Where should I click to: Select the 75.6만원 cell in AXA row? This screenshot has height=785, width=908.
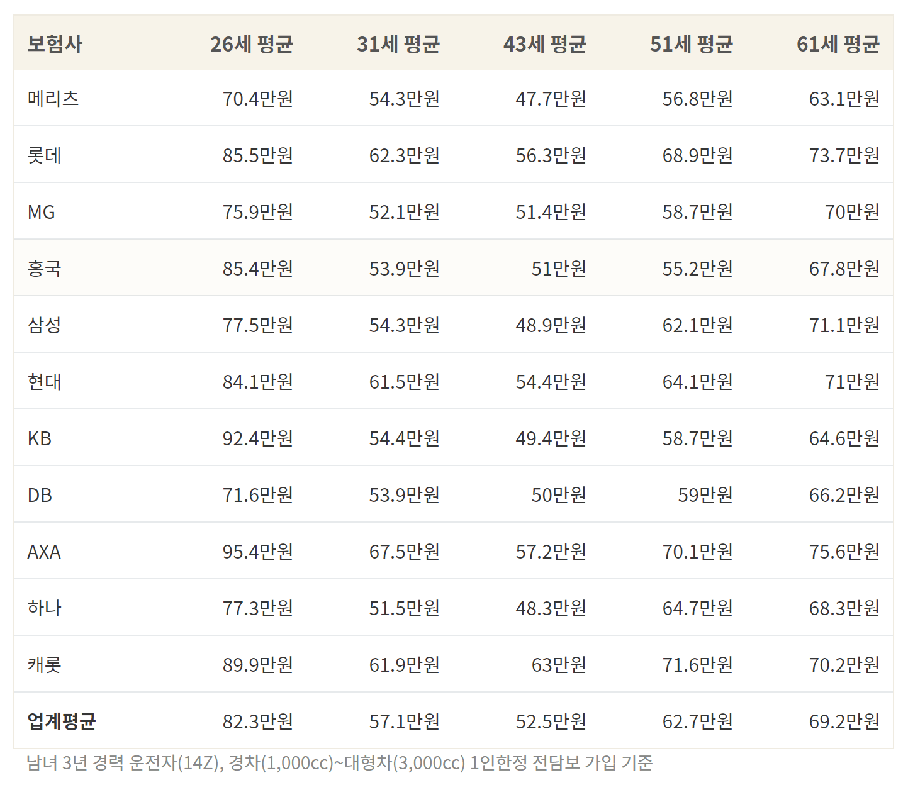(843, 552)
